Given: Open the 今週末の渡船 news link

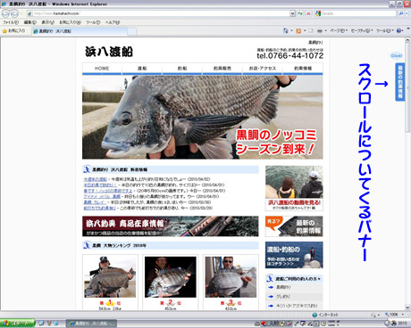Looking at the screenshot, I should click(x=95, y=179).
